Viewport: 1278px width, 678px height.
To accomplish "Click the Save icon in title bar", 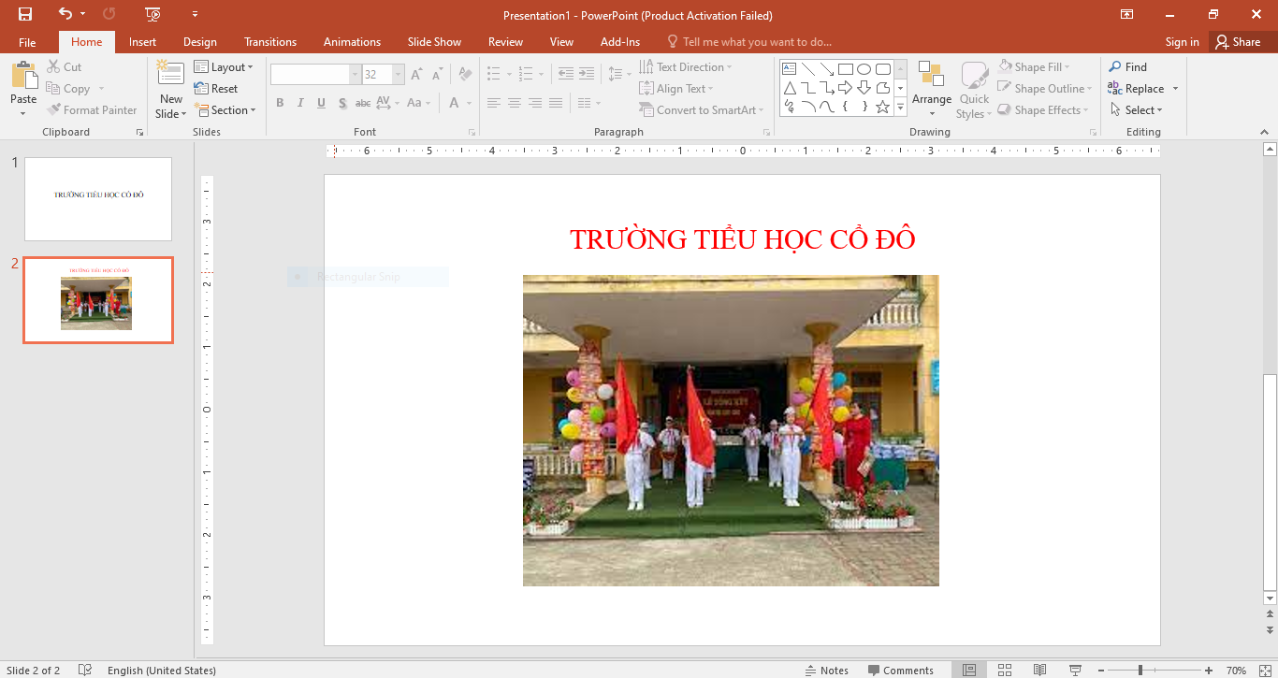I will point(25,14).
